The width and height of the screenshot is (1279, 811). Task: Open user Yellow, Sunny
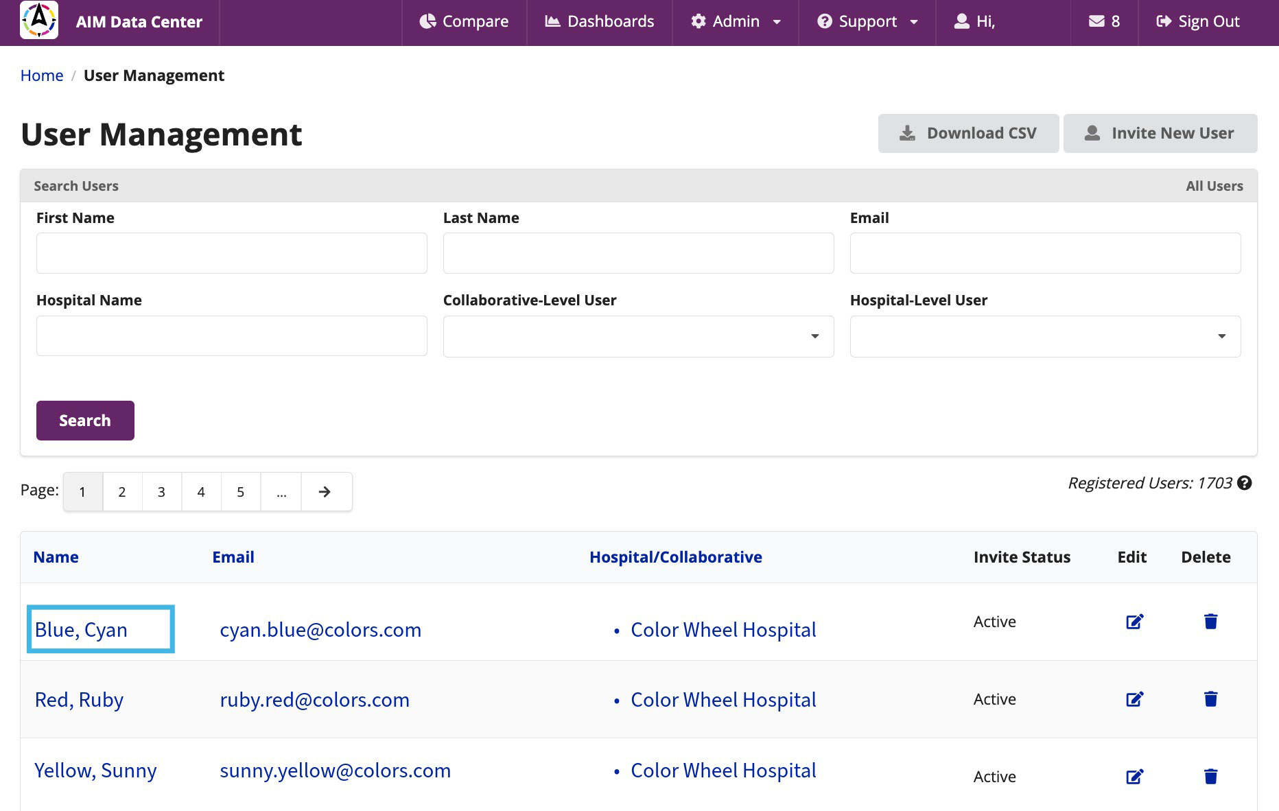point(95,771)
